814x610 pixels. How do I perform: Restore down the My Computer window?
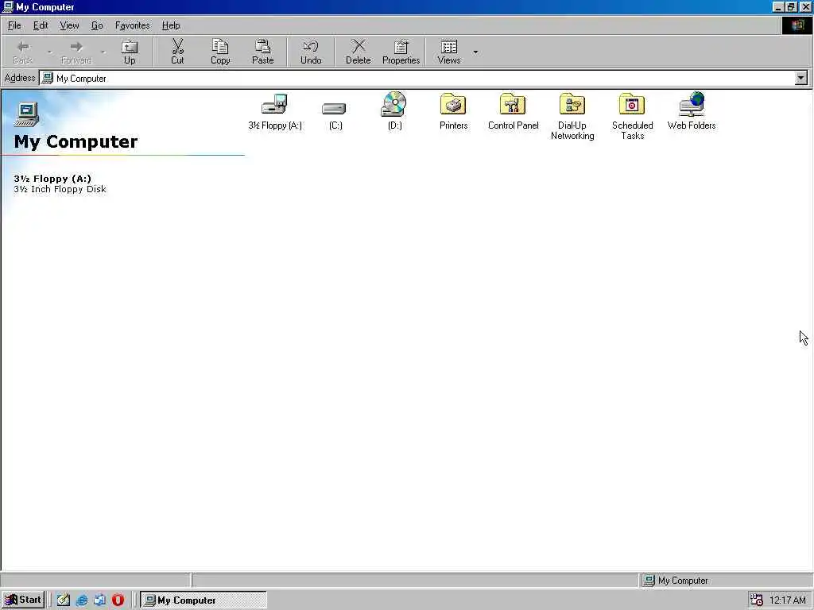click(x=790, y=6)
